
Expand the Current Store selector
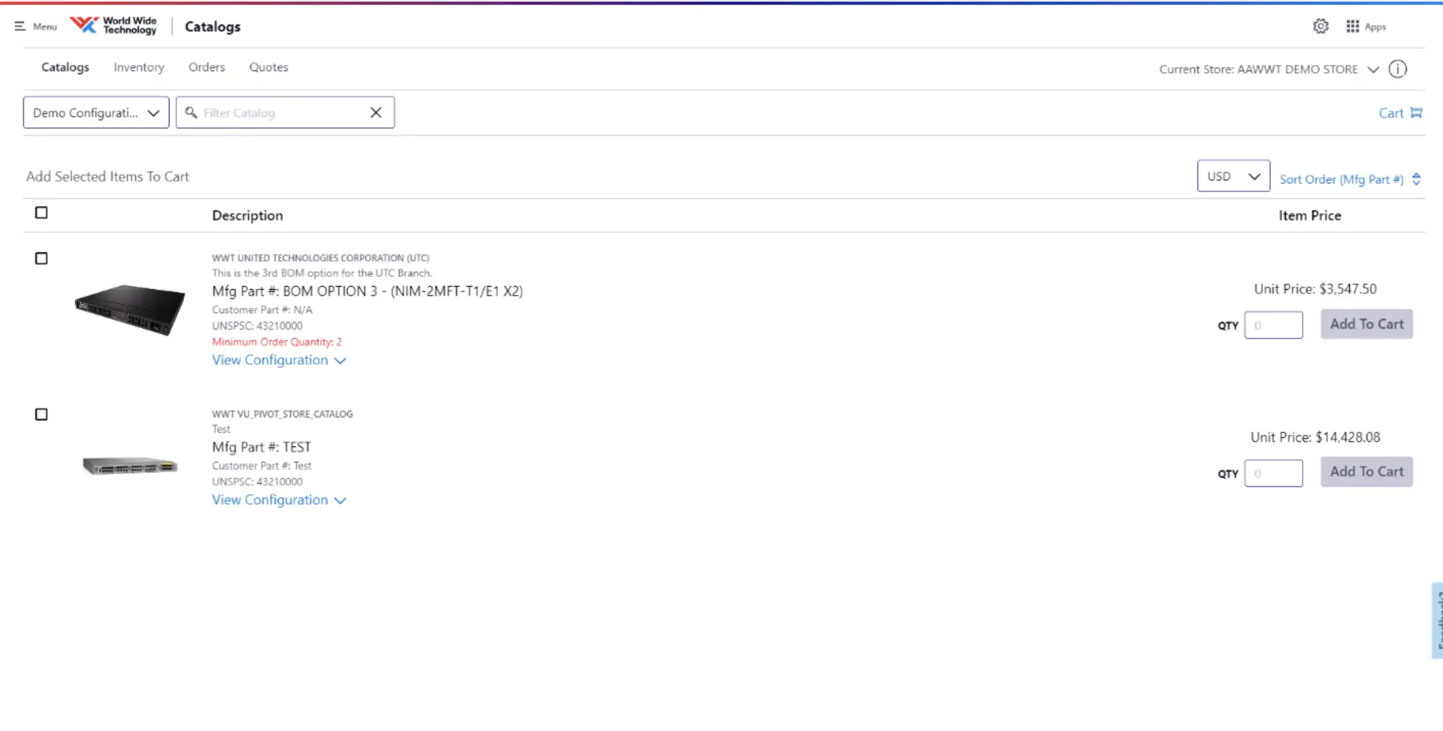(1269, 69)
